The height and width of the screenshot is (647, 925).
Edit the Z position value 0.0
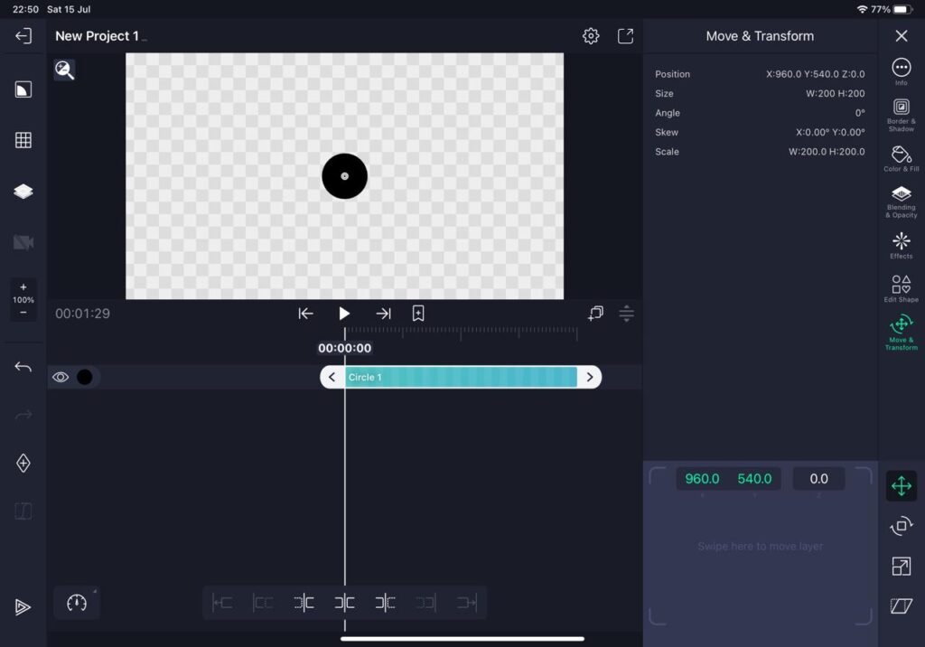click(x=818, y=479)
